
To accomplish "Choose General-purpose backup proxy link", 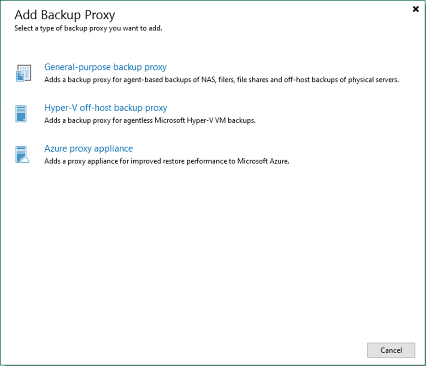I will point(106,67).
